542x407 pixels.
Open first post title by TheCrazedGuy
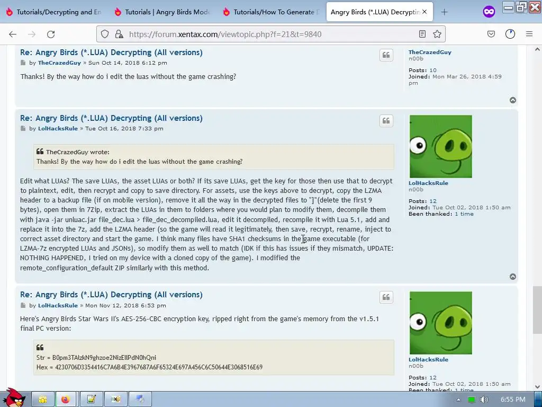pos(111,52)
